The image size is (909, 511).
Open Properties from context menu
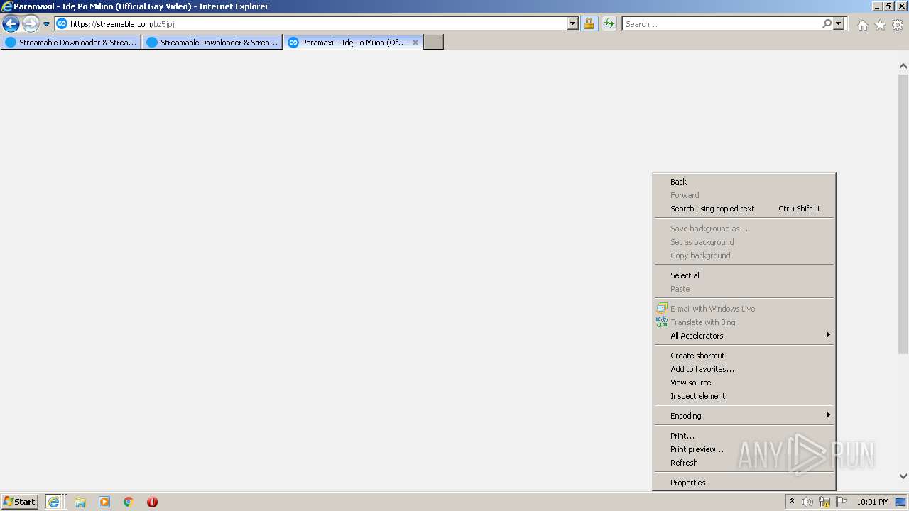744,483
